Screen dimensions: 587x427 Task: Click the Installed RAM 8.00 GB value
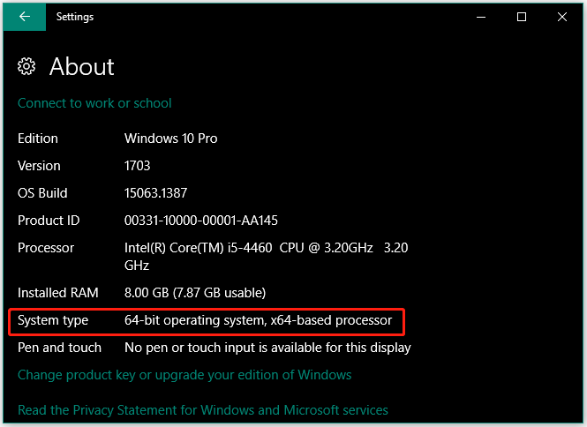(195, 293)
